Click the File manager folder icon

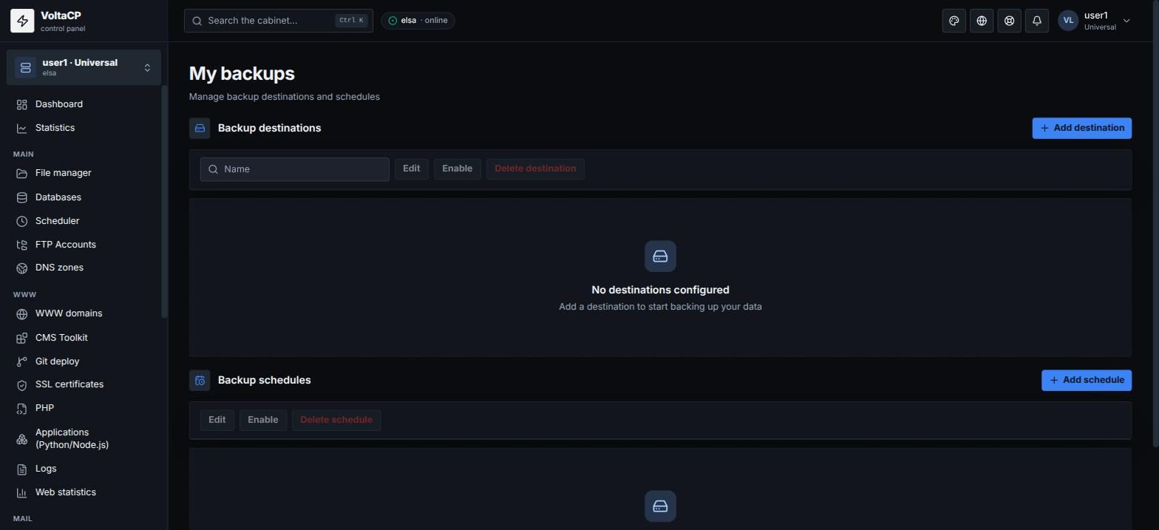(x=22, y=173)
